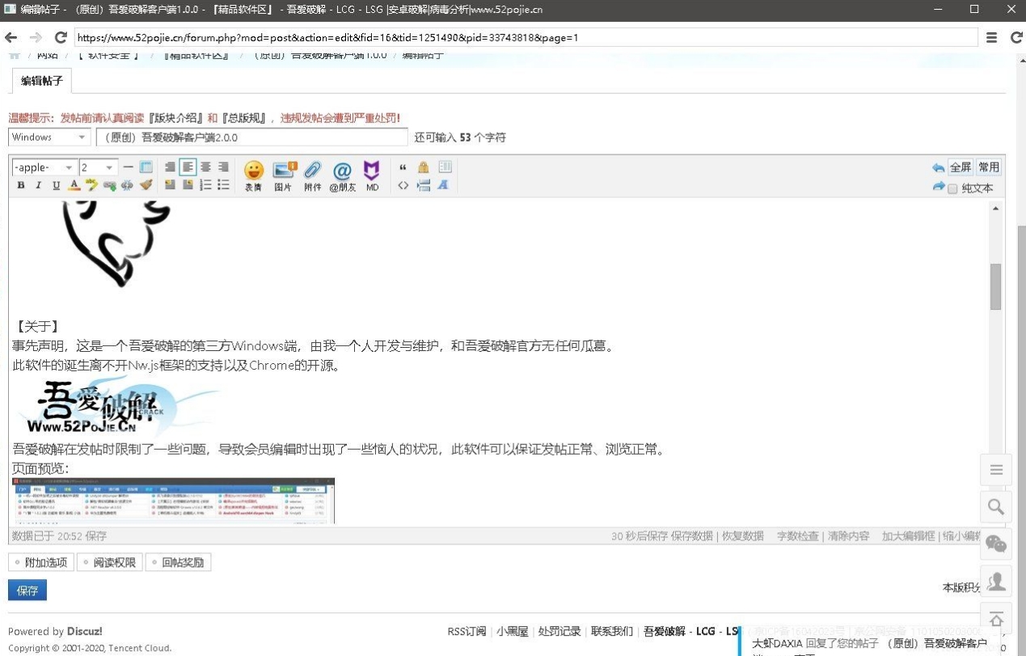Click the post title input field
1026x656 pixels.
(x=251, y=138)
